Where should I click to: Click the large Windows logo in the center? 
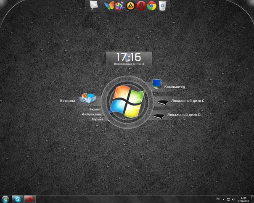tap(127, 100)
